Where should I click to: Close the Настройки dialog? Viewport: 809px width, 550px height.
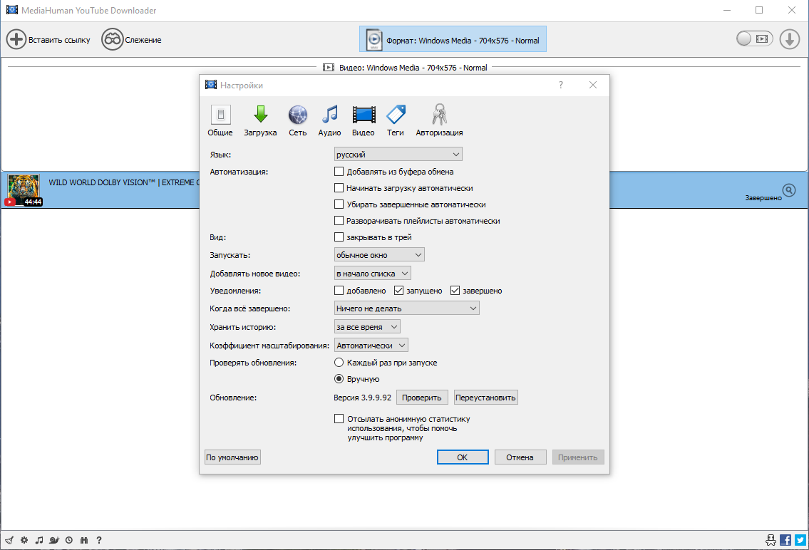pos(593,85)
